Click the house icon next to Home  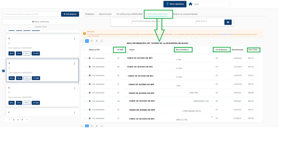click(x=190, y=4)
